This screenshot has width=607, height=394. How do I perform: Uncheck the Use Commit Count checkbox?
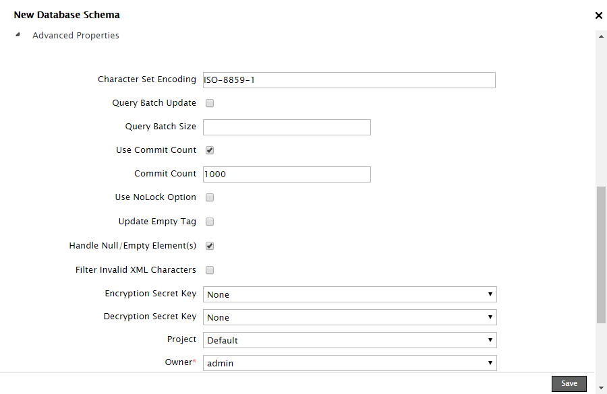tap(210, 151)
